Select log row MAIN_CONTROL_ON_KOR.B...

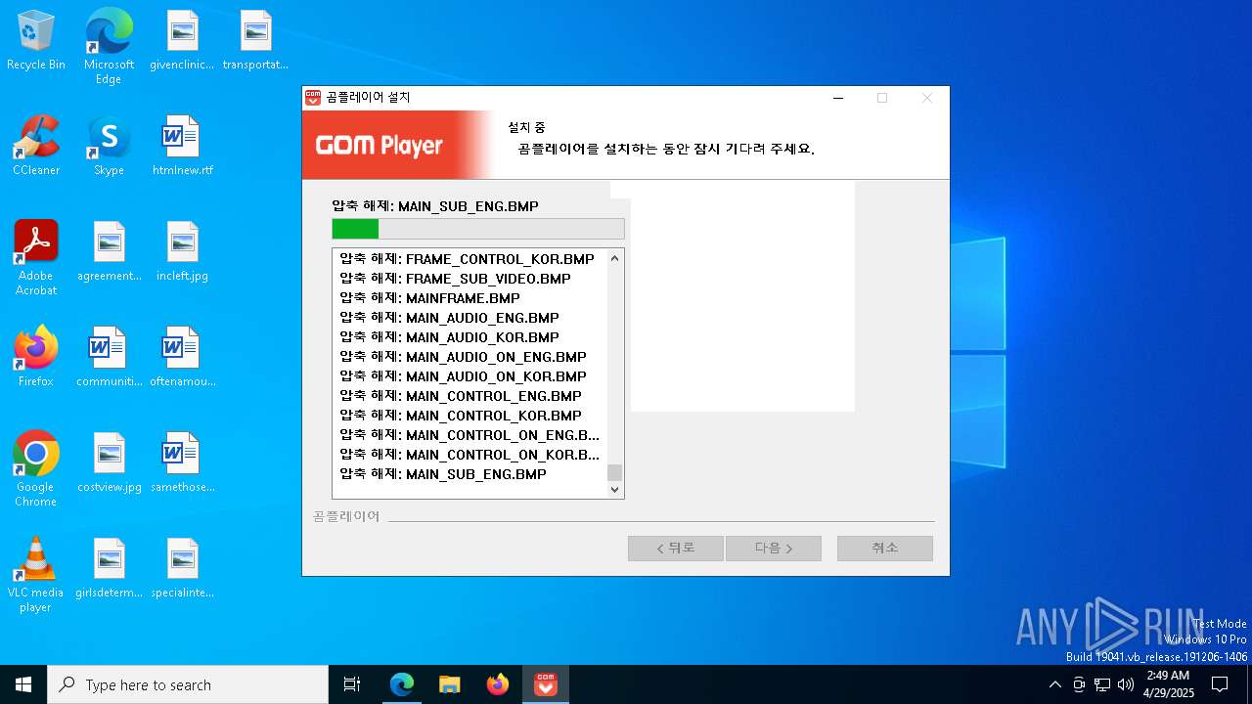(470, 455)
